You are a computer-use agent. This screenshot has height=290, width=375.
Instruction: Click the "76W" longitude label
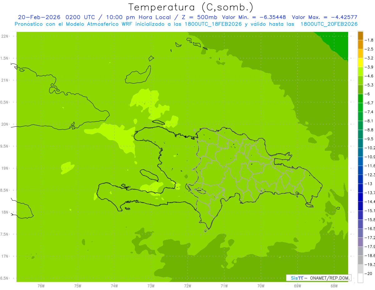click(41, 286)
